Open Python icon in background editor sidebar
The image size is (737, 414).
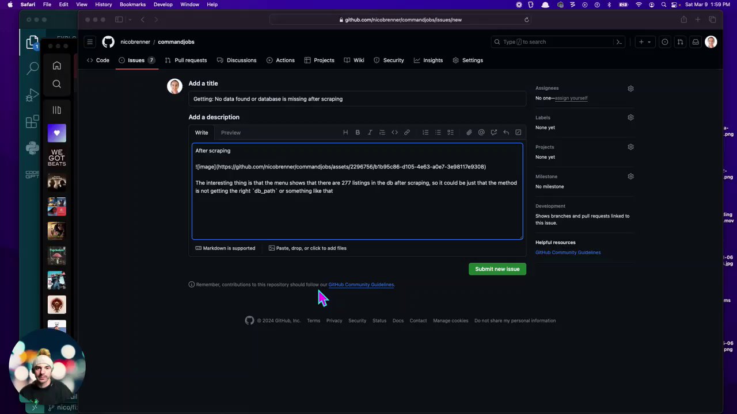[32, 148]
